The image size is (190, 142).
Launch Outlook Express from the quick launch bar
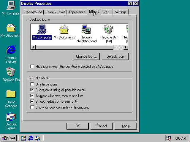(x=37, y=138)
